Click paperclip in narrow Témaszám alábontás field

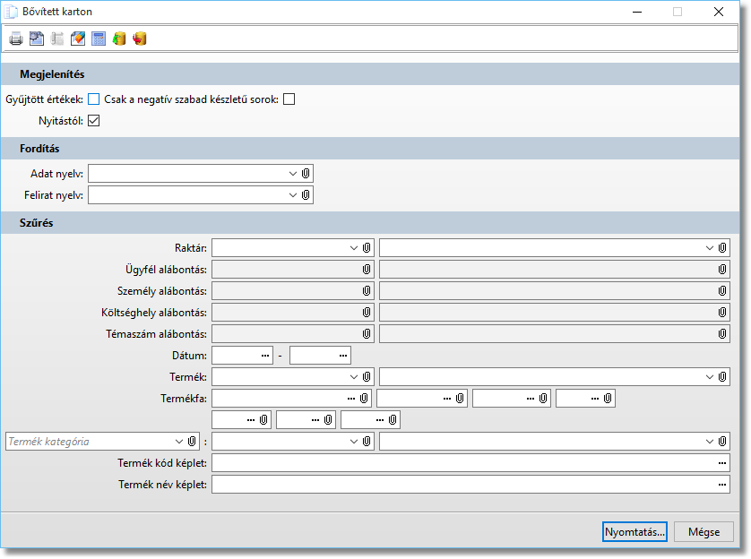(x=367, y=334)
